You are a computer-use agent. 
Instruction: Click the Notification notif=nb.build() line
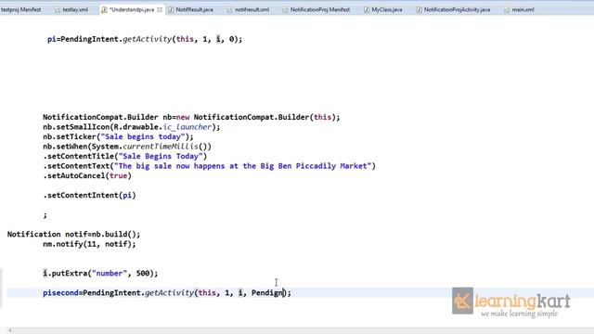click(73, 235)
